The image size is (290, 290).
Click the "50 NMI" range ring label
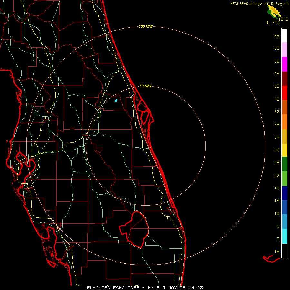pos(146,86)
